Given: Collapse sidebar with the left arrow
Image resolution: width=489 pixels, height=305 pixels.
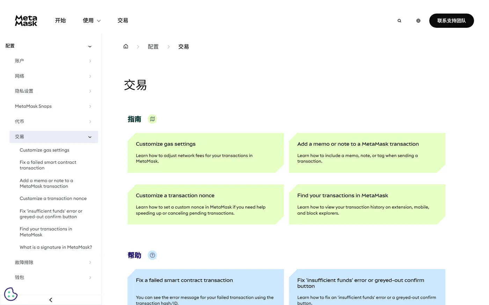Looking at the screenshot, I should coord(51,300).
